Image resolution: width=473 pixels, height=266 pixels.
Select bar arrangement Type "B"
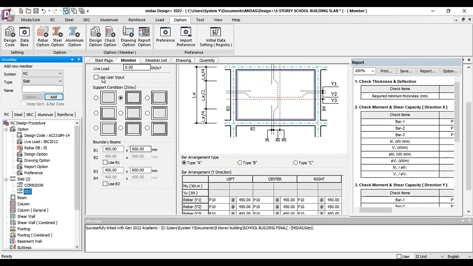[240, 163]
